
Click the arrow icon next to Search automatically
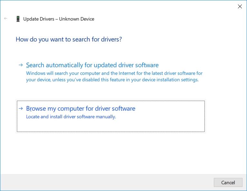point(21,65)
